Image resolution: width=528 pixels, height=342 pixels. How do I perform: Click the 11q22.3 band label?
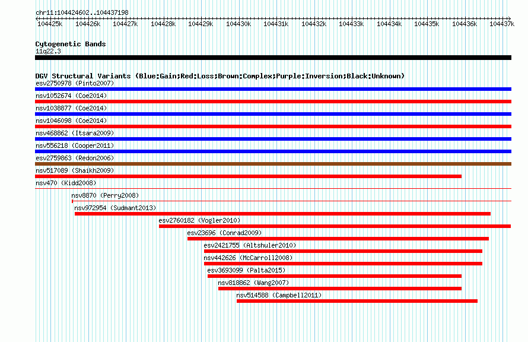point(48,51)
